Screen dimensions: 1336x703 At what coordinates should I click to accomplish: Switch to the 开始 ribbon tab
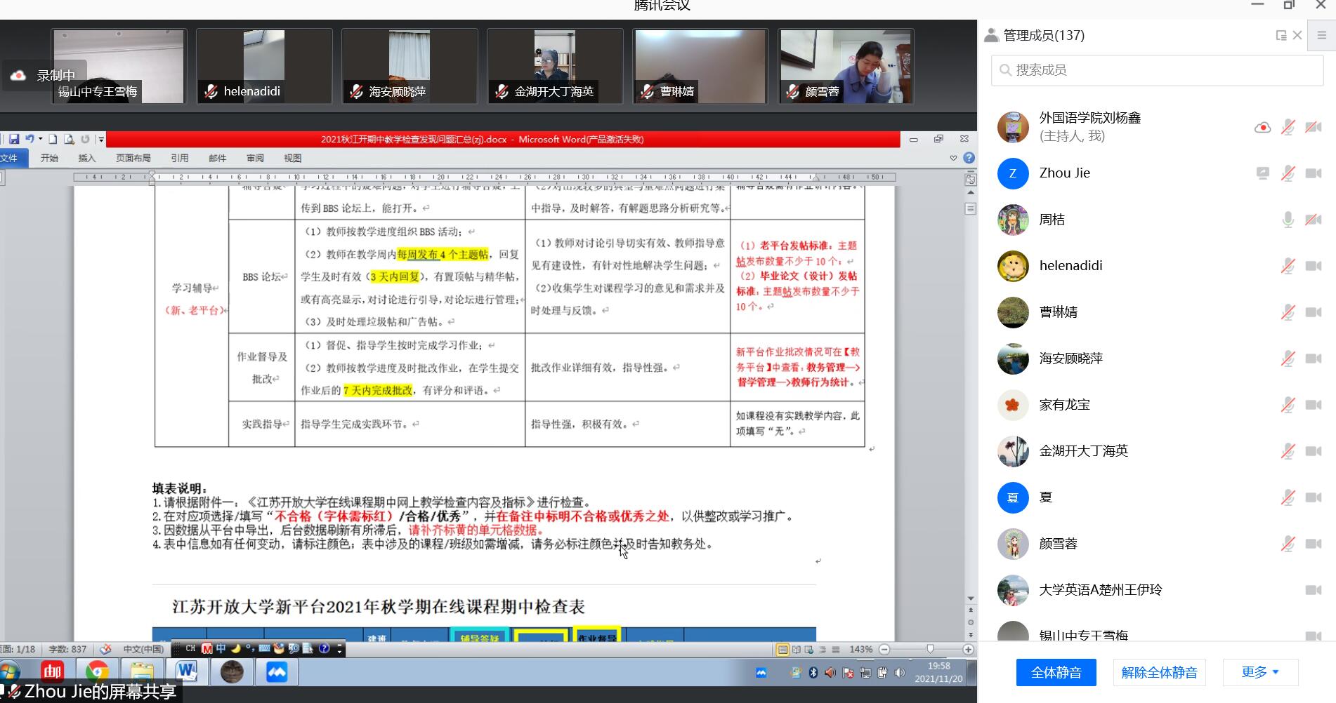coord(49,159)
